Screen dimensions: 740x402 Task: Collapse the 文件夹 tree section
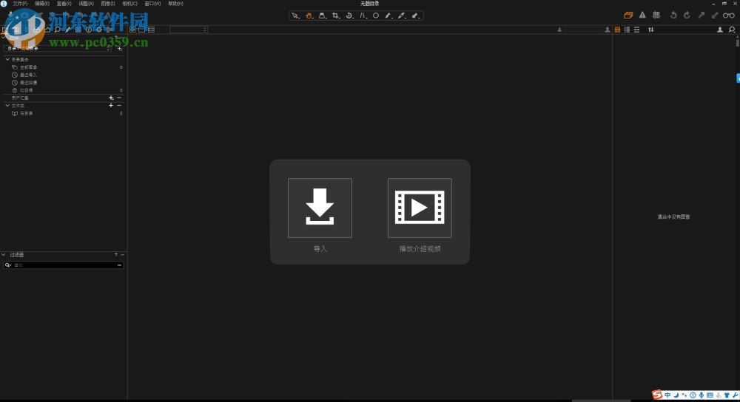7,106
